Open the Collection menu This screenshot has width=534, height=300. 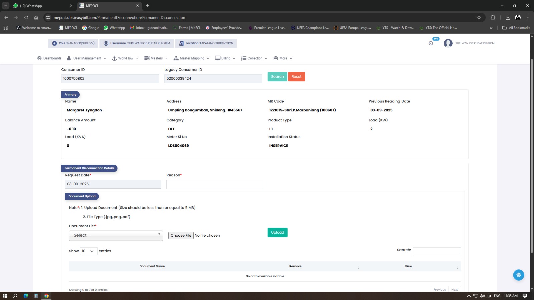pyautogui.click(x=254, y=58)
